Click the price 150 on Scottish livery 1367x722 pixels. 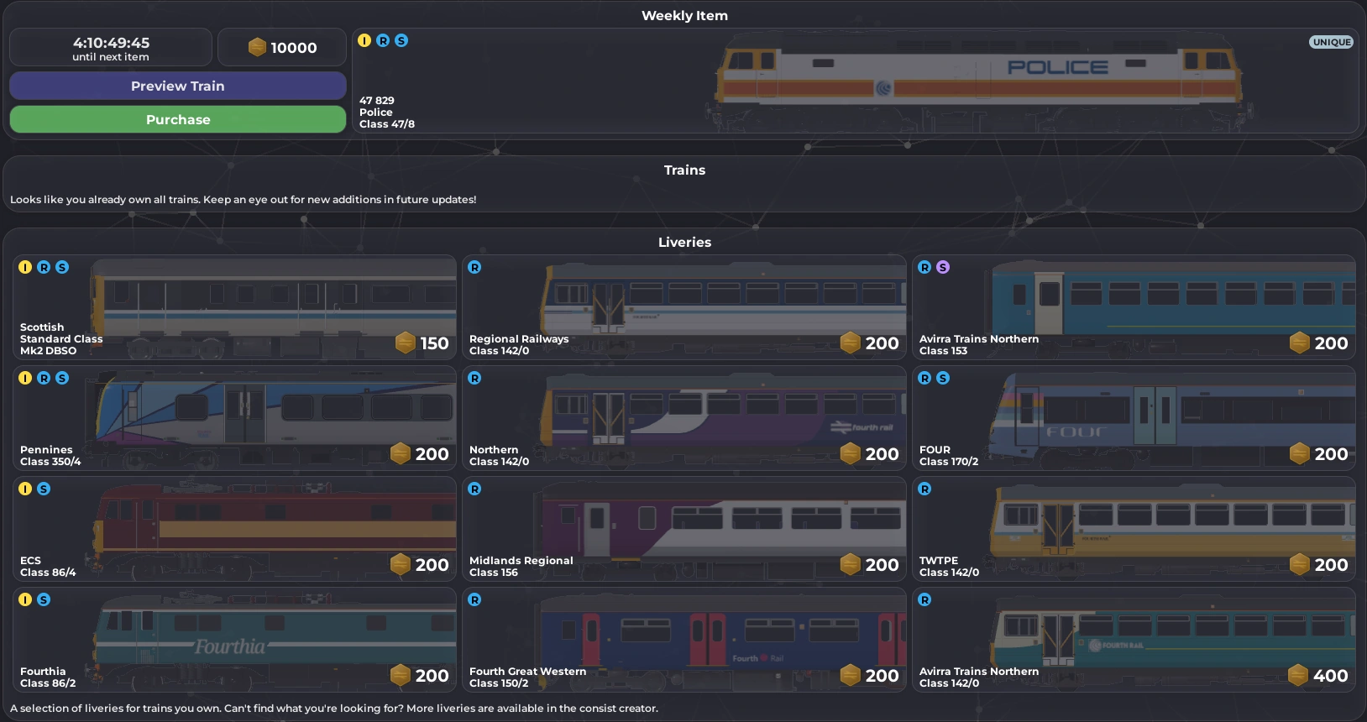point(434,343)
